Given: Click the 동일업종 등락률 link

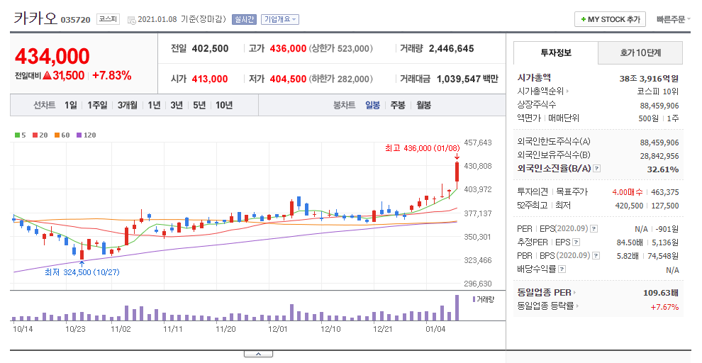Looking at the screenshot, I should pos(545,306).
